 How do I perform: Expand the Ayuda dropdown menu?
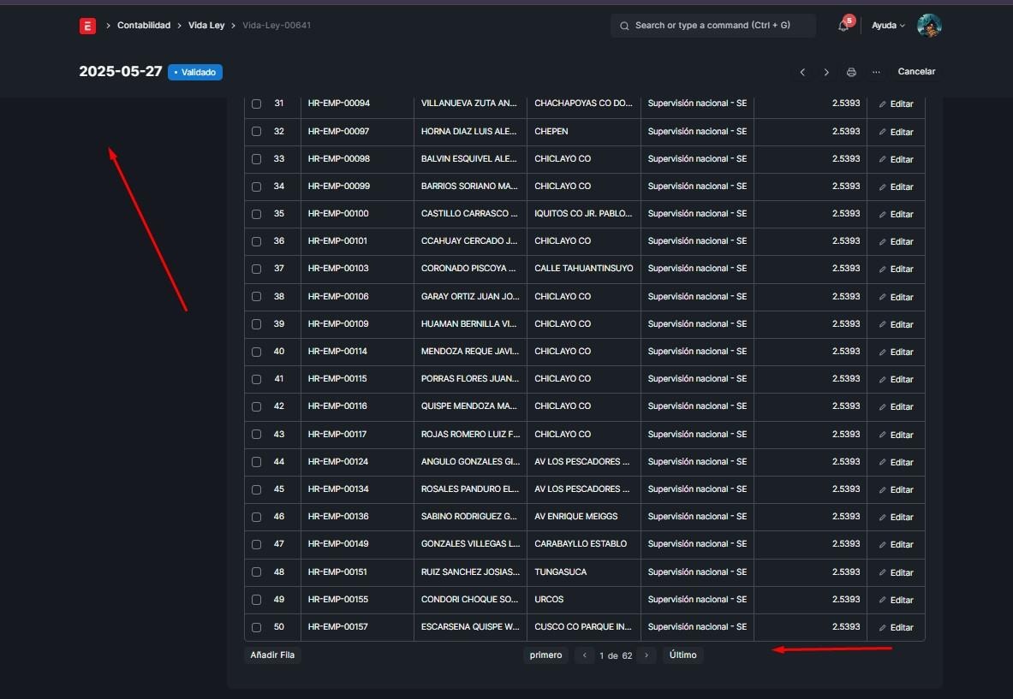(888, 26)
